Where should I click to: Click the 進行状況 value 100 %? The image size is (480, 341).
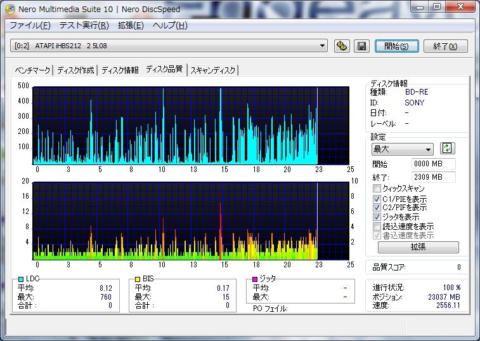tap(452, 287)
